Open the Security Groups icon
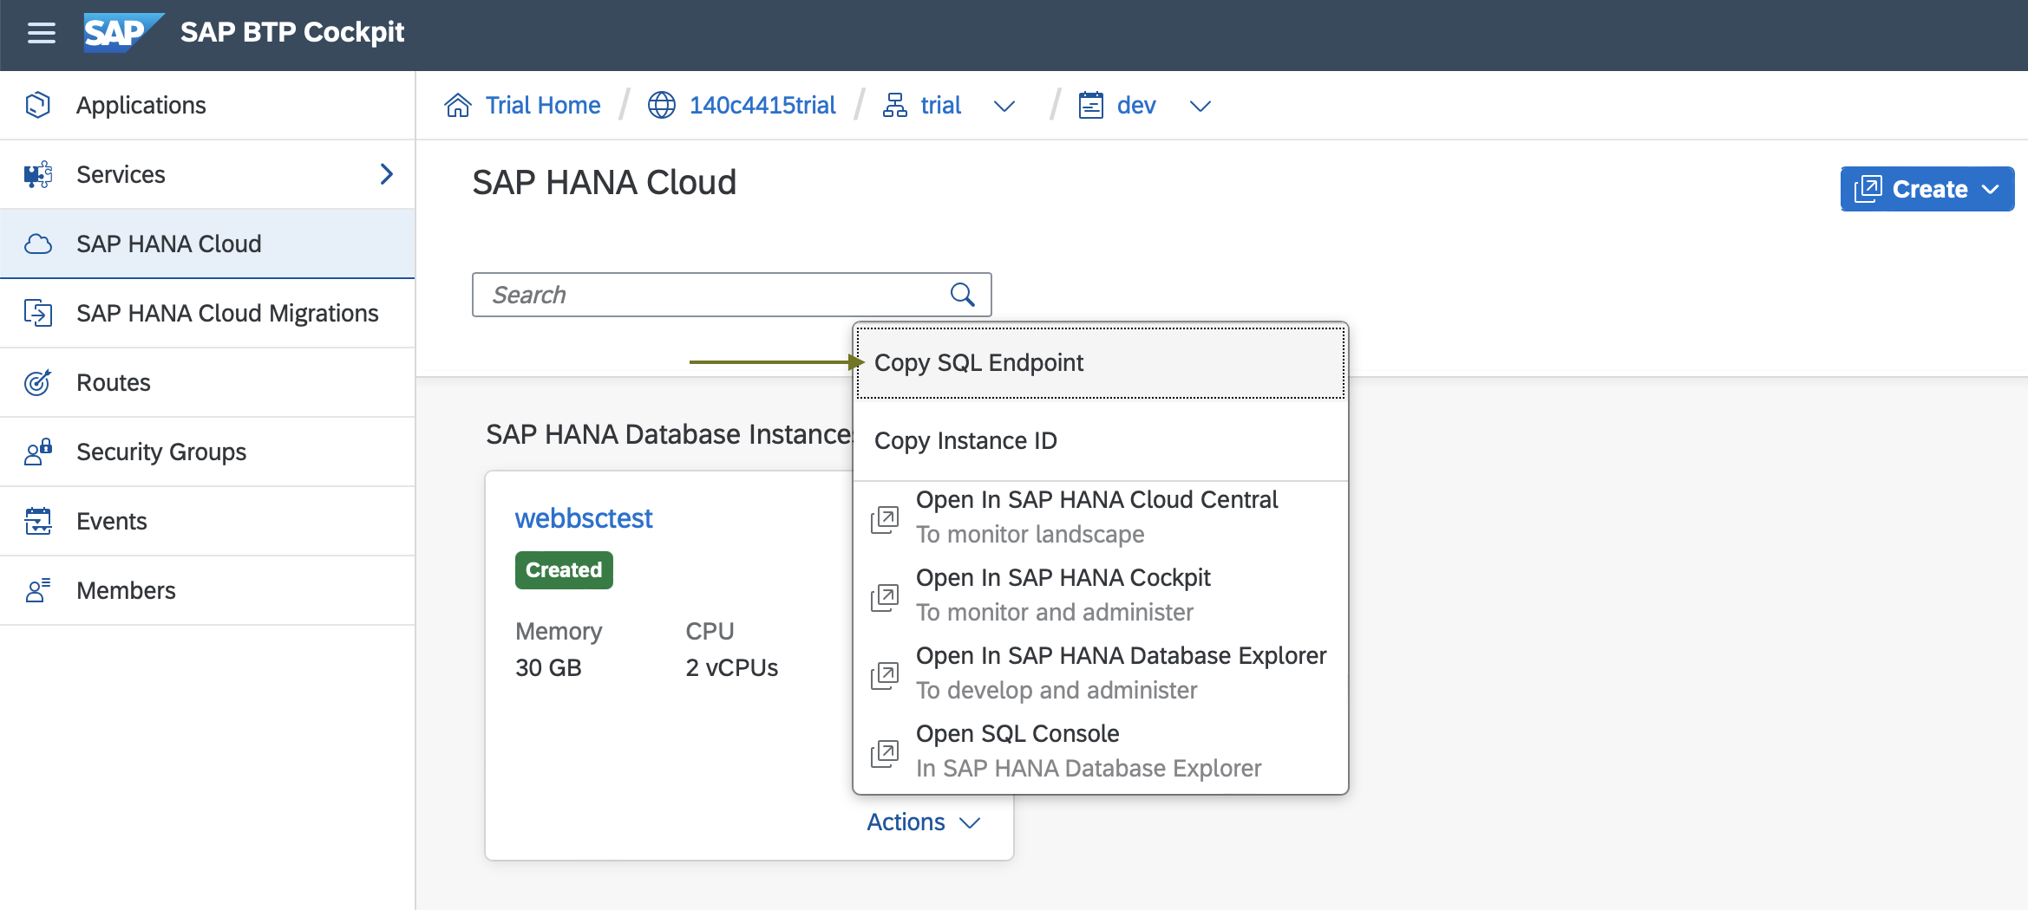 pyautogui.click(x=38, y=452)
